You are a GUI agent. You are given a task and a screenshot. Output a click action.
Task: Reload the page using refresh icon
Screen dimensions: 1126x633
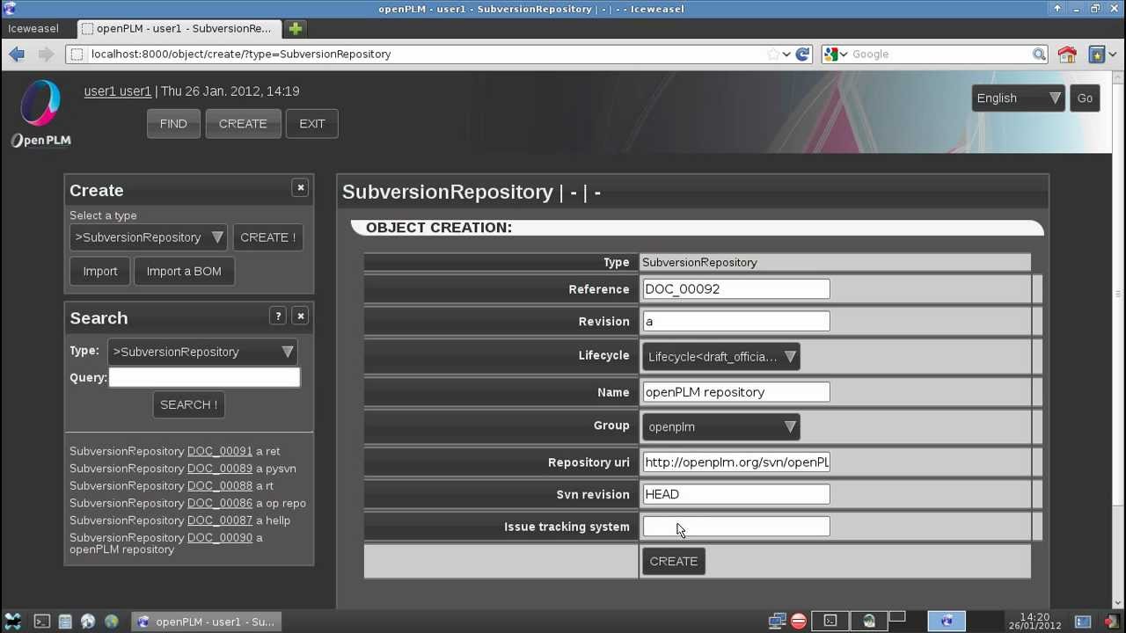coord(802,54)
